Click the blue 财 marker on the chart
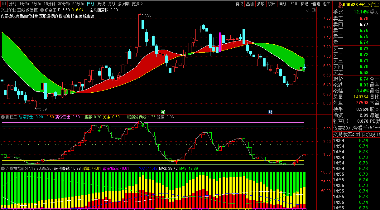The height and width of the screenshot is (210, 380). (270, 112)
